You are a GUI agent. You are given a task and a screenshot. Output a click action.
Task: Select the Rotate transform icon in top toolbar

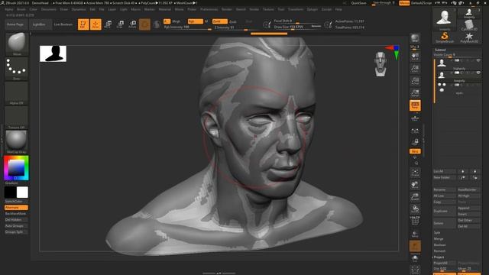tap(132, 24)
